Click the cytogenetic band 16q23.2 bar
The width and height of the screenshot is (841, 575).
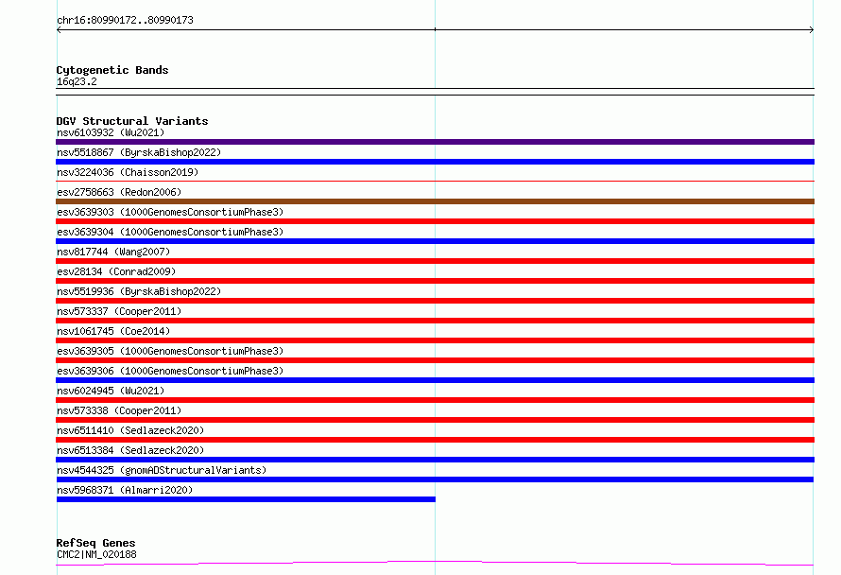435,92
